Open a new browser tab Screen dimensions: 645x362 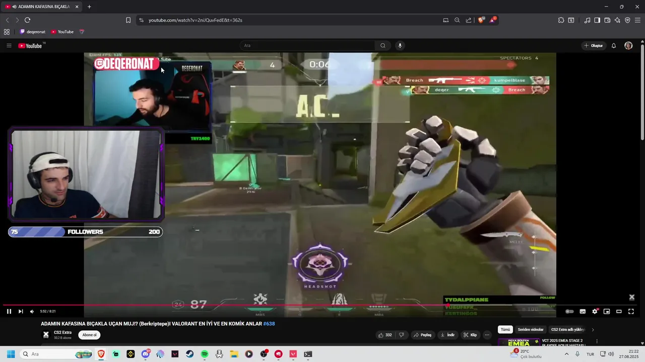pos(89,7)
